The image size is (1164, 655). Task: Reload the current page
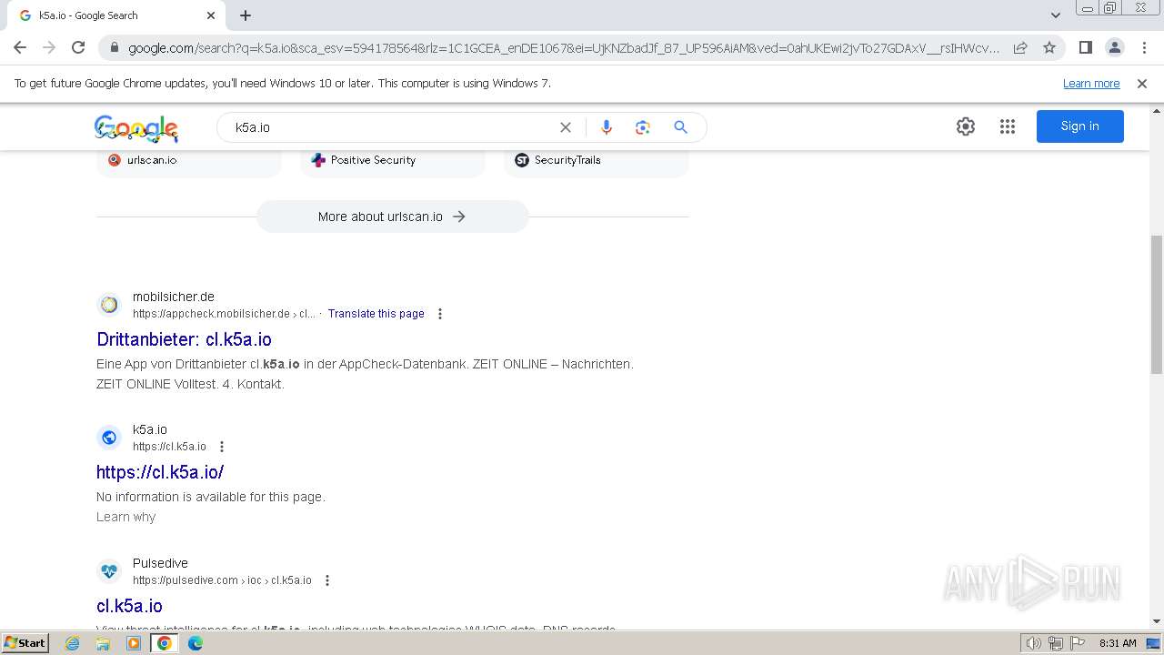pyautogui.click(x=78, y=47)
